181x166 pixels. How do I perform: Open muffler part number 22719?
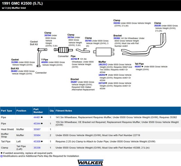pos(102,83)
